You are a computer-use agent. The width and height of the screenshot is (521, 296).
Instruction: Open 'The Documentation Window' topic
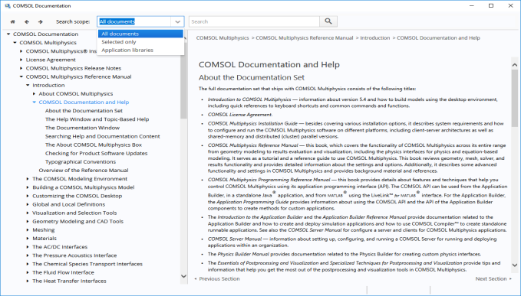(x=82, y=128)
